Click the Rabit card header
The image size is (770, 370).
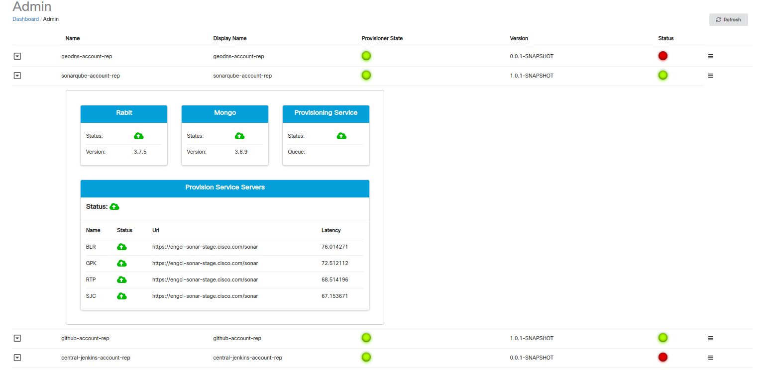pyautogui.click(x=124, y=114)
